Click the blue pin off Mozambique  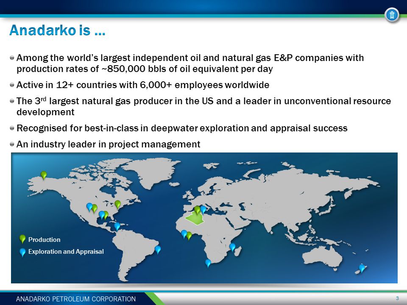tap(232, 247)
